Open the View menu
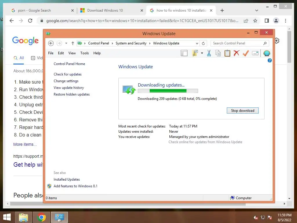 click(x=72, y=53)
